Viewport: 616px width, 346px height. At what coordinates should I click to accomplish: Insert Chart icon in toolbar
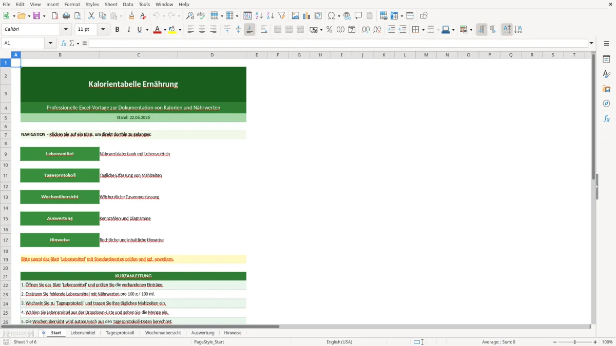pyautogui.click(x=307, y=16)
